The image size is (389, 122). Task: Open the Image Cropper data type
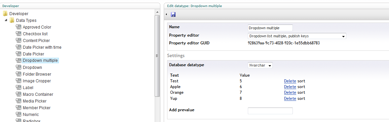pos(37,81)
